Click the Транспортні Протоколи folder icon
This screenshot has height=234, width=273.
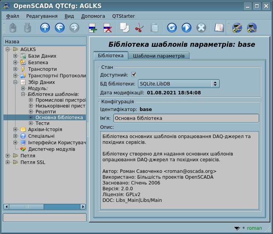[x=23, y=75]
